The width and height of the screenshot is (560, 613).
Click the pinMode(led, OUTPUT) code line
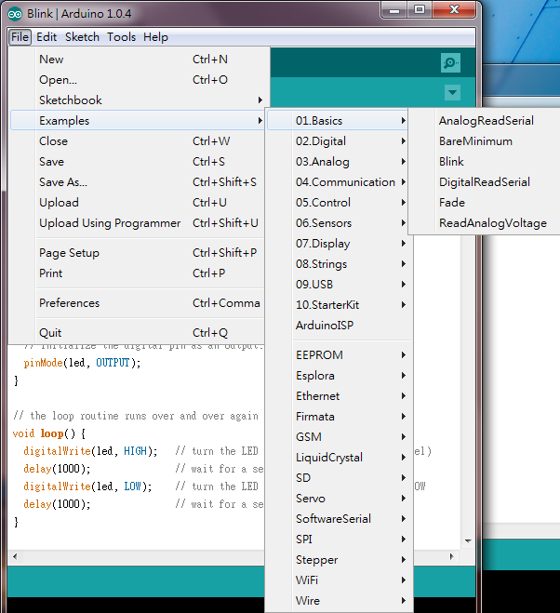[82, 363]
